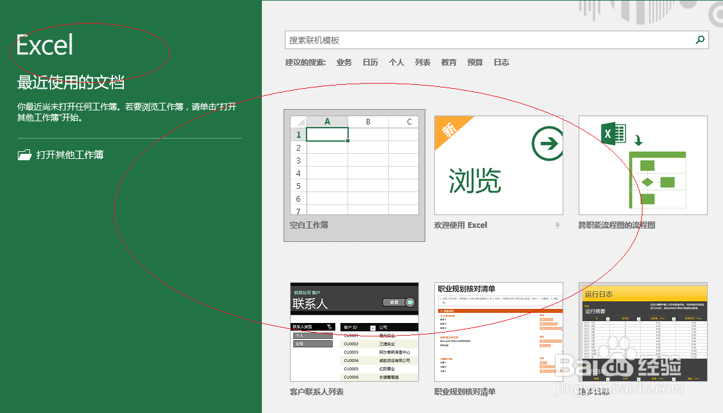
Task: Open the 欢迎使用 Excel tour template
Action: point(498,165)
